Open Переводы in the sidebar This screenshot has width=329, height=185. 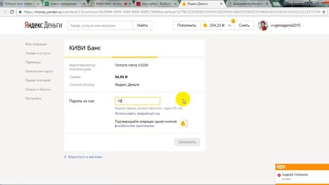[33, 62]
